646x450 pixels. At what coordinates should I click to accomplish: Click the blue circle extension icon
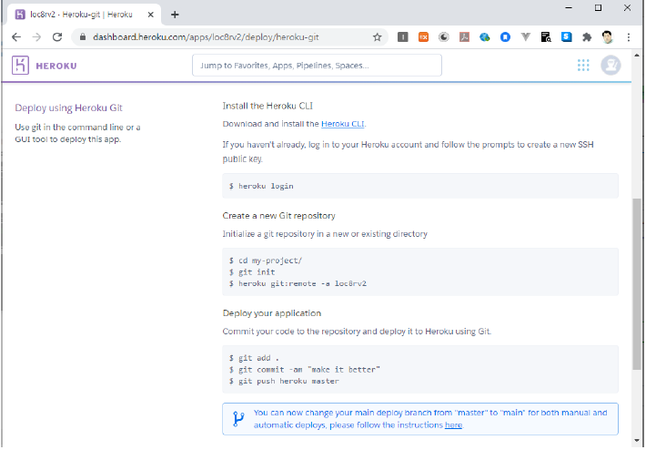tap(505, 37)
